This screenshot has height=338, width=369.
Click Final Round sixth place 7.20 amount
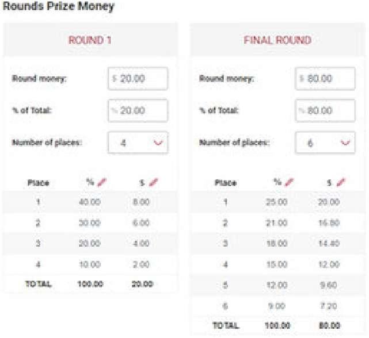tap(329, 306)
